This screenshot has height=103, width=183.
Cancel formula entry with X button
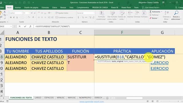[20, 26]
